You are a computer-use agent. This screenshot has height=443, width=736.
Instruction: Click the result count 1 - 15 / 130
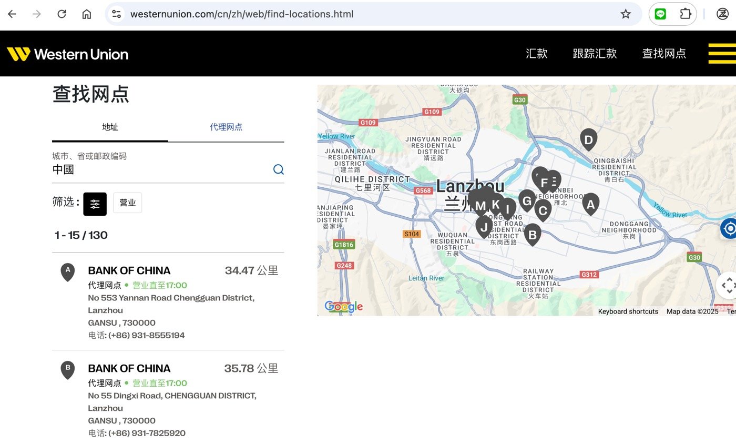81,235
